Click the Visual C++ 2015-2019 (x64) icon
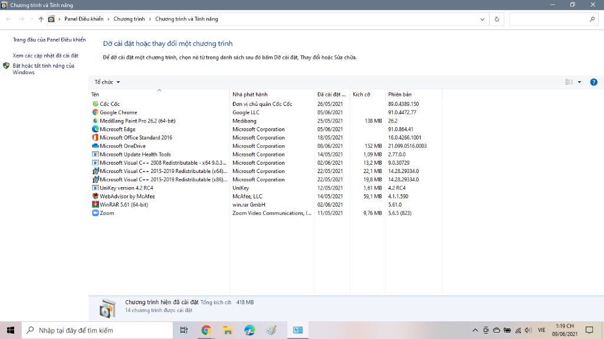Viewport: 604px width, 339px height. coord(95,171)
